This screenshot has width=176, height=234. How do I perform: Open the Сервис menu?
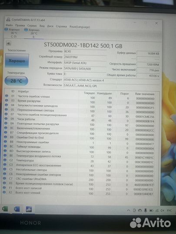[x=32, y=26]
